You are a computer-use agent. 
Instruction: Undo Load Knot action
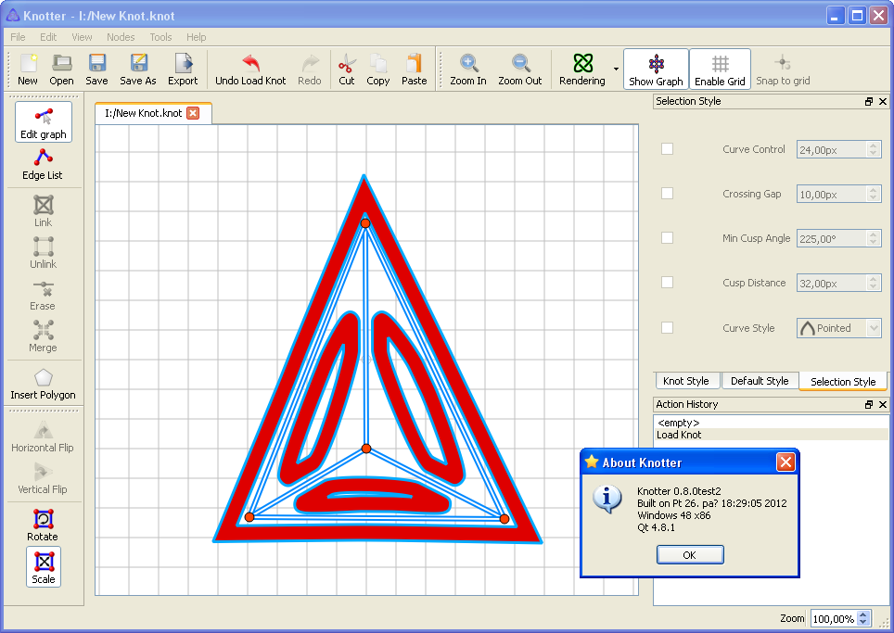point(250,70)
